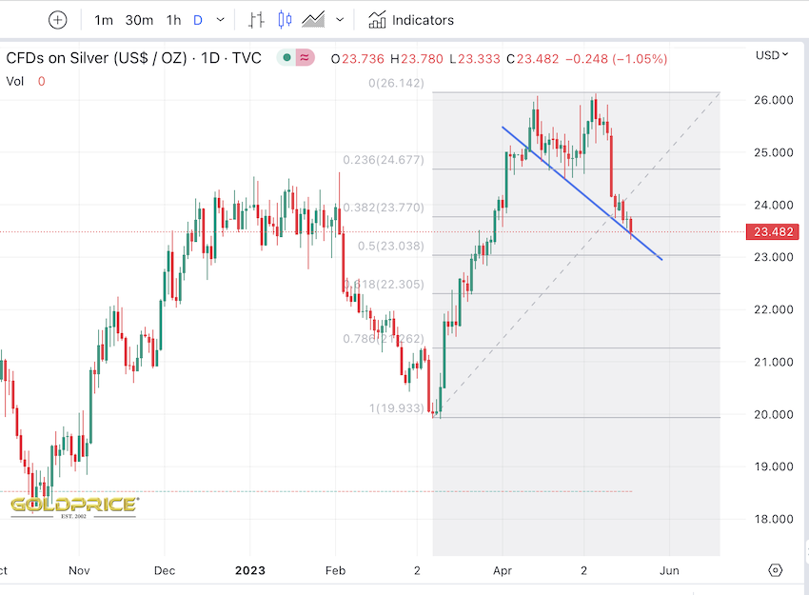Viewport: 809px width, 595px height.
Task: Click the blue trend line
Action: (x=581, y=191)
